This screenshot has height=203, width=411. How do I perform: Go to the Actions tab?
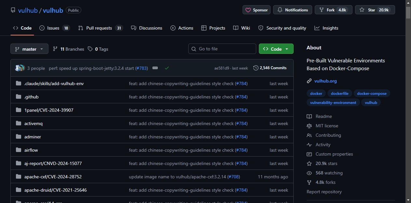[x=182, y=28]
